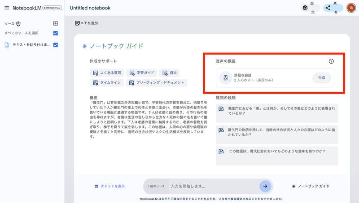Show chat via チャットを表示

point(109,186)
